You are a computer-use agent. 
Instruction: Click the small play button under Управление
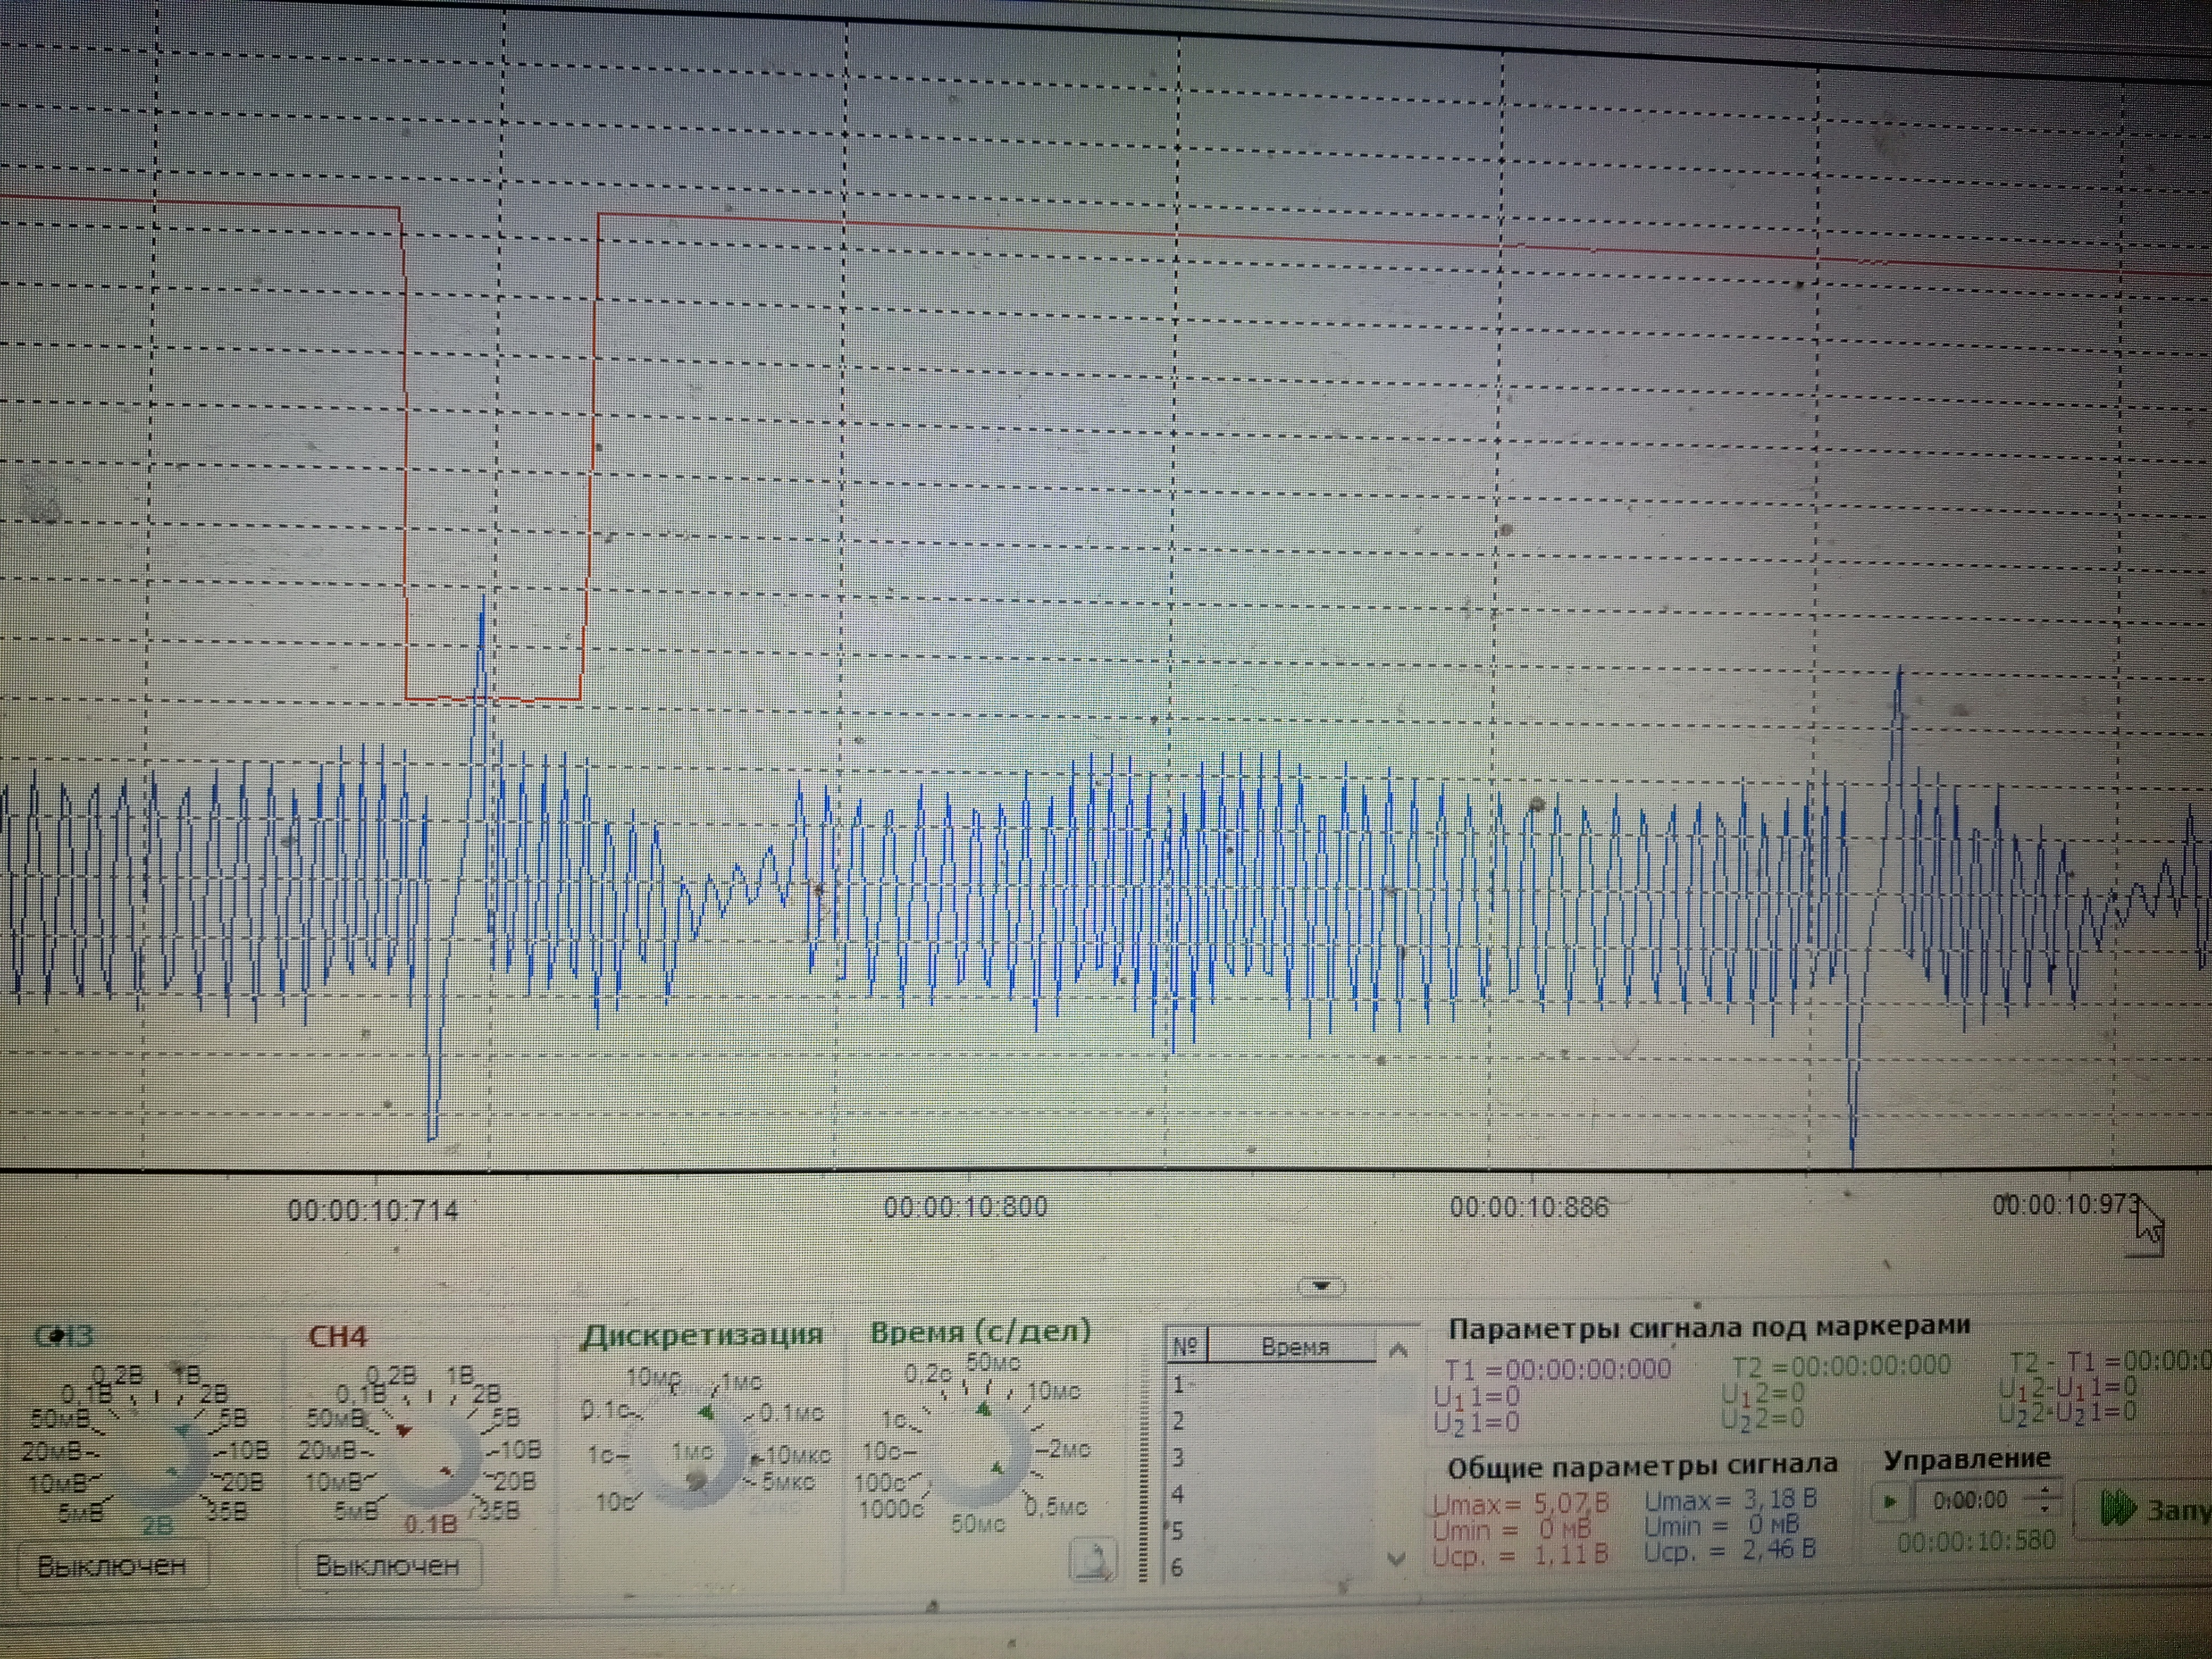point(1889,1501)
